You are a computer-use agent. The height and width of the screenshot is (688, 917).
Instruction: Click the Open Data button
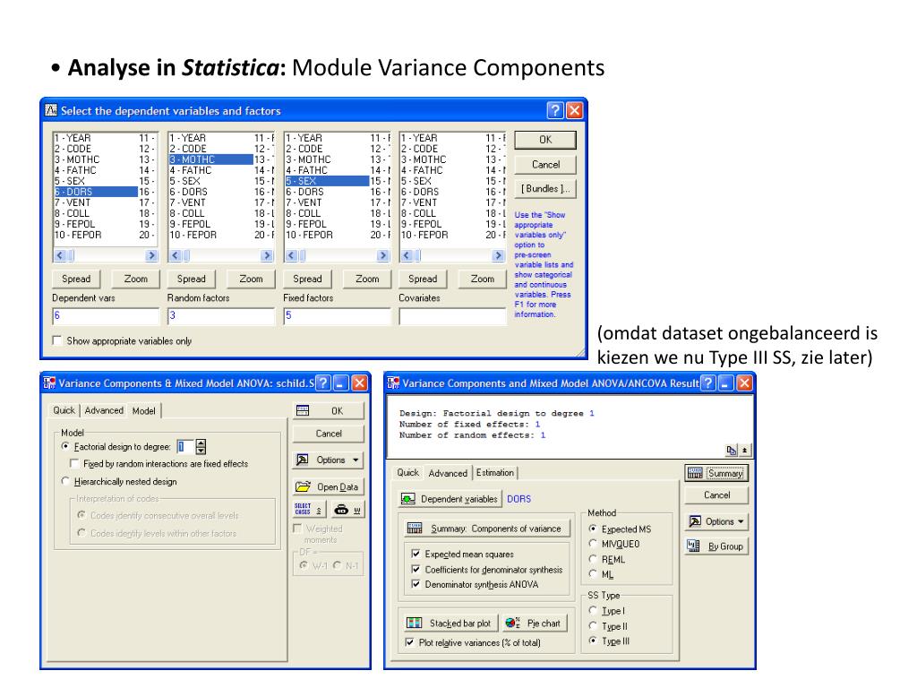328,486
